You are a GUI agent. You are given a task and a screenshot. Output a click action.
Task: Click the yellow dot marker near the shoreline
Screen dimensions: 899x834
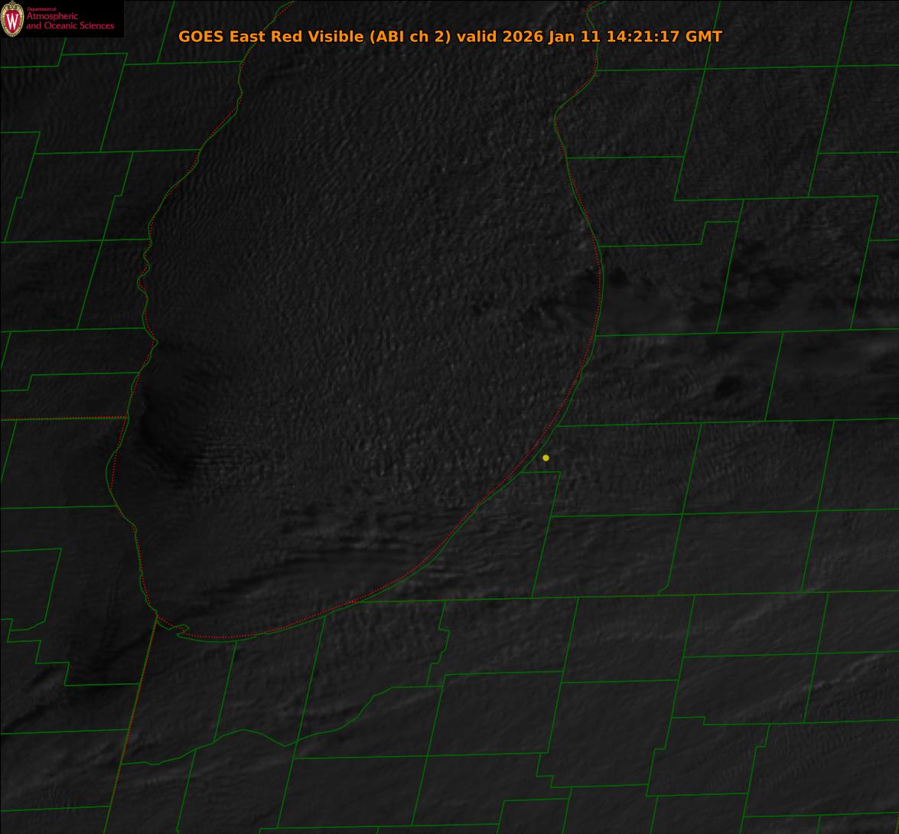[x=546, y=458]
